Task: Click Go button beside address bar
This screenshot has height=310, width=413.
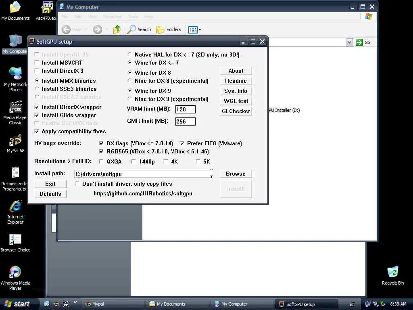Action: (x=363, y=42)
